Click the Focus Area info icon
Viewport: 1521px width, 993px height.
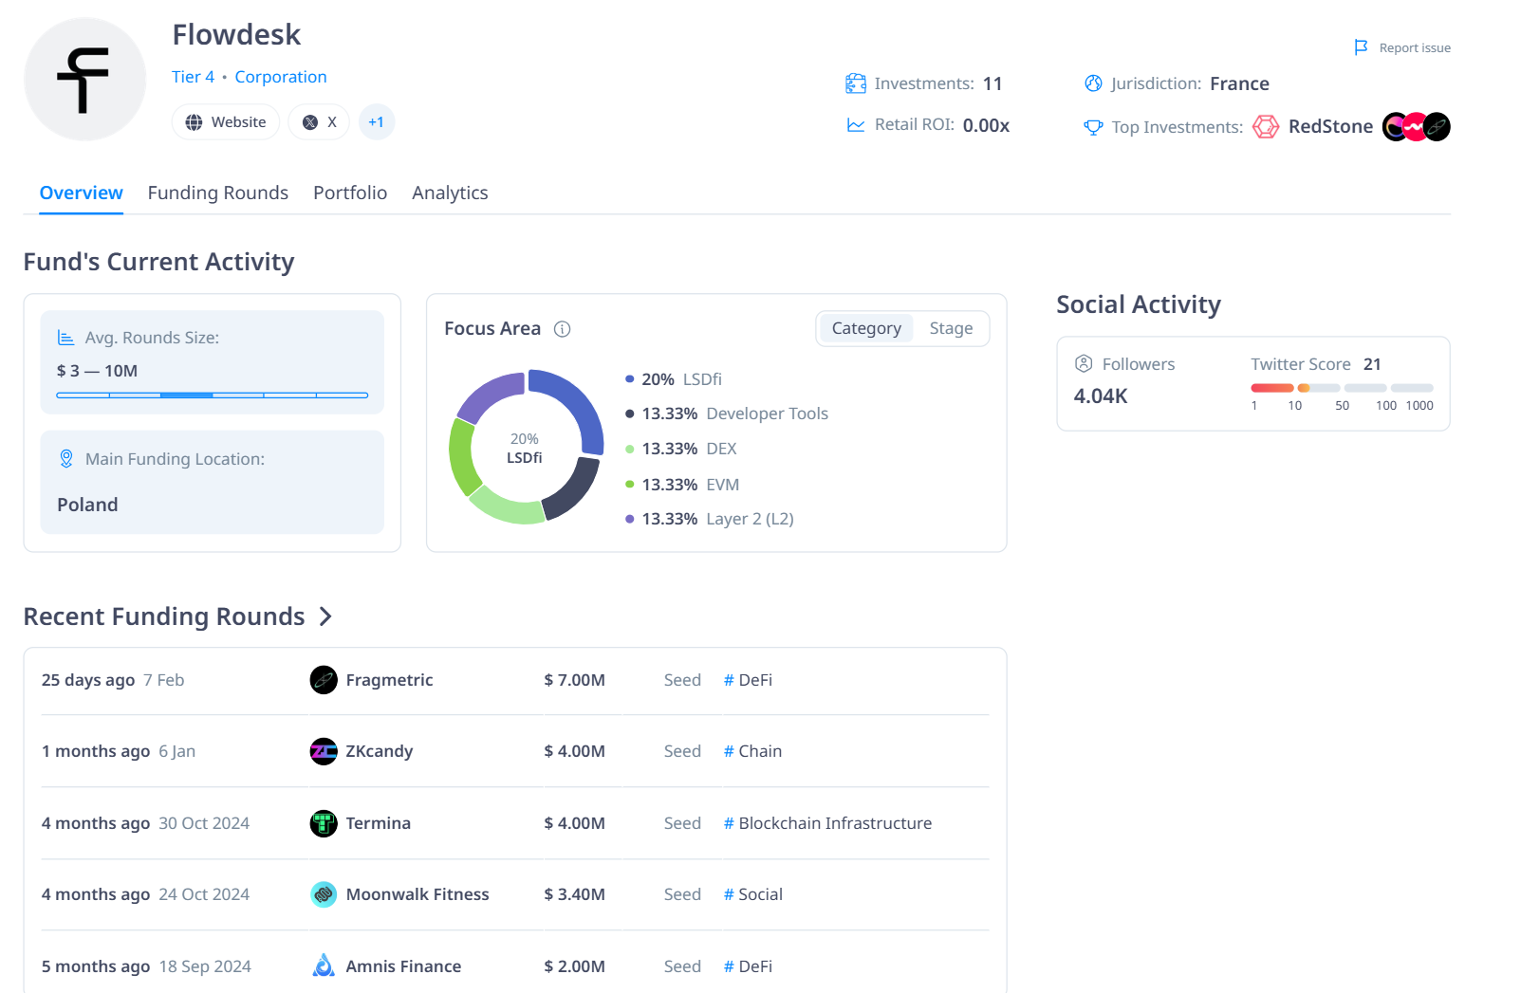point(562,329)
